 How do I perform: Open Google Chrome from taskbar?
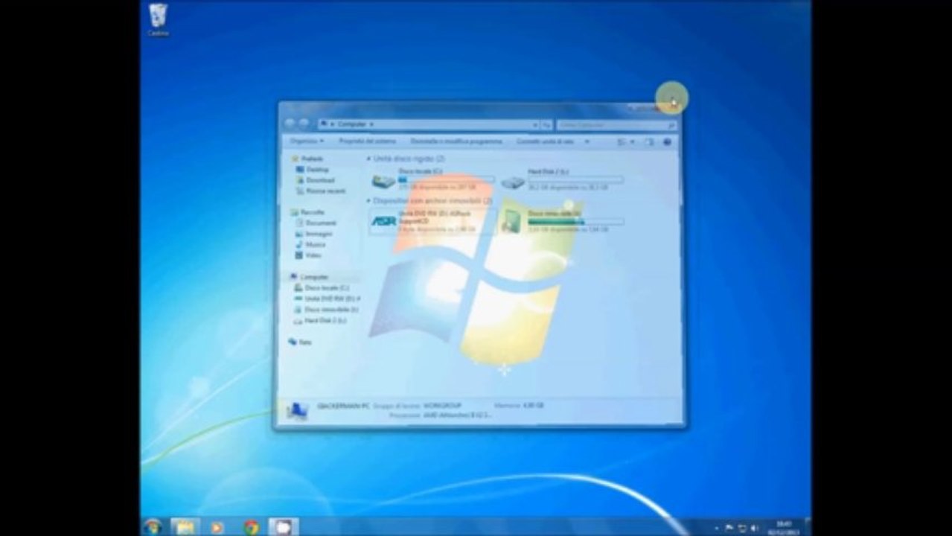pos(251,527)
